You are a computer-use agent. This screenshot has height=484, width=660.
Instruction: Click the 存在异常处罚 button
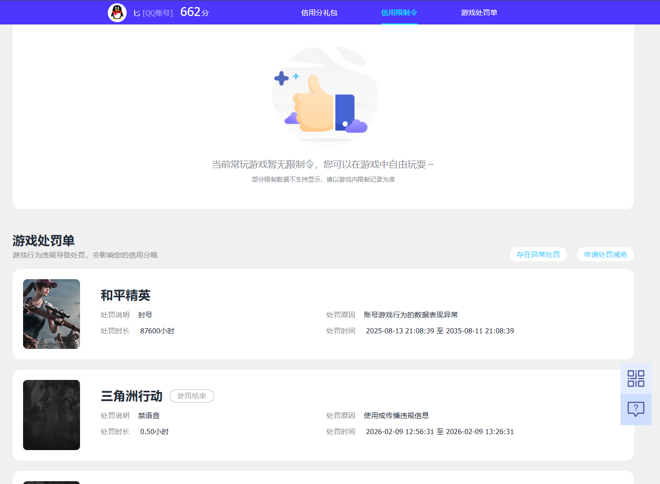538,254
